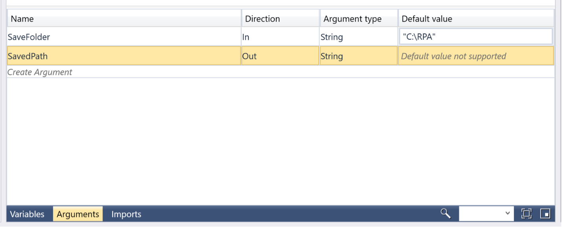The width and height of the screenshot is (562, 228).
Task: Change the SaveFolder argument type String
Action: (x=358, y=37)
